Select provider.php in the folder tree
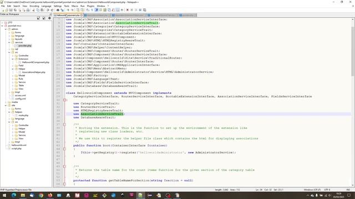 pyautogui.click(x=25, y=45)
